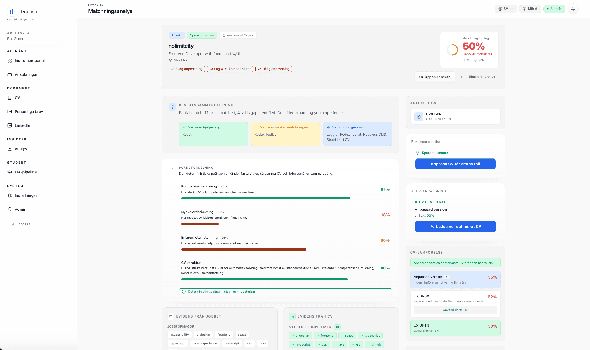Click the Dålig anpassning tag
590x350 pixels.
coord(274,69)
